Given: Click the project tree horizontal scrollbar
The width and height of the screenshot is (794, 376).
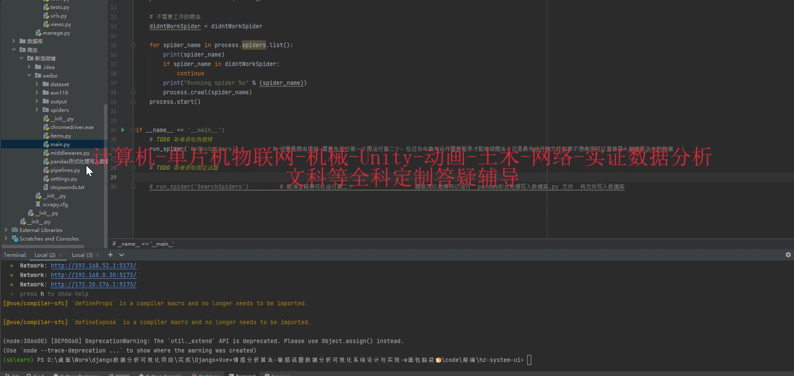Looking at the screenshot, I should click(x=42, y=246).
